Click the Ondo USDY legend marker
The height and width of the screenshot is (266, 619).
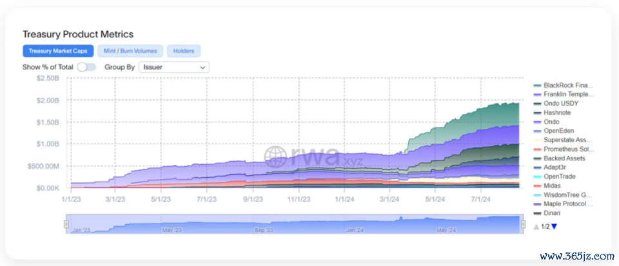[x=536, y=103]
